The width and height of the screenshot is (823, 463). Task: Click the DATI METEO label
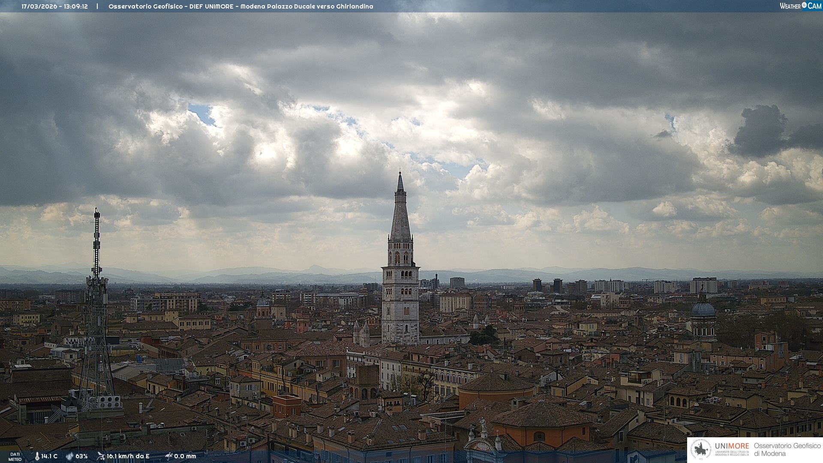coord(15,457)
